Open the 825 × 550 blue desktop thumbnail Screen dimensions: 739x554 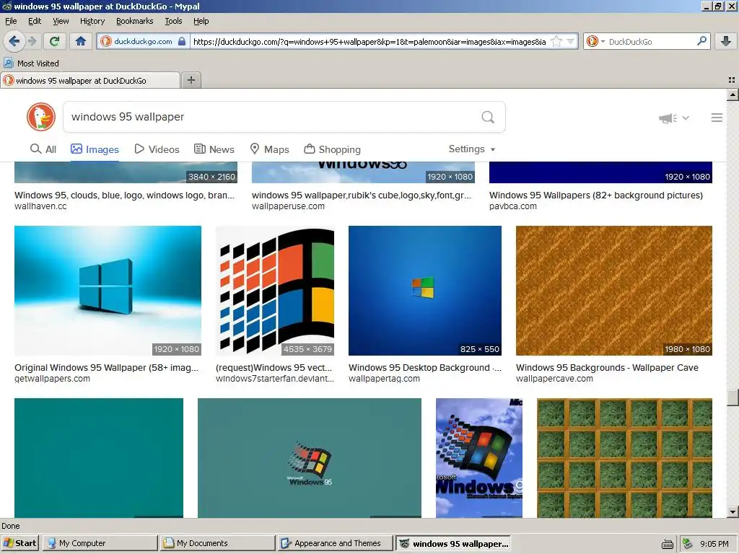(x=425, y=291)
